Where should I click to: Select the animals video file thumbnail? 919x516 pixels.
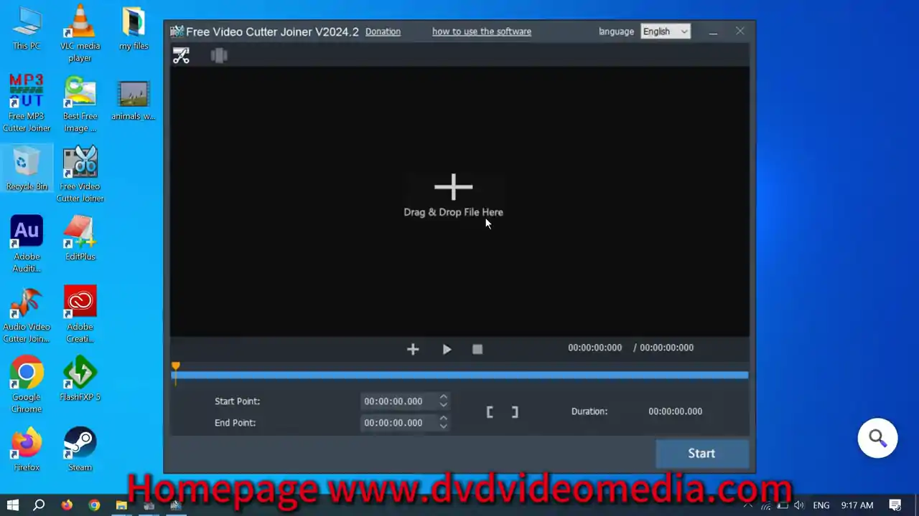click(x=134, y=99)
